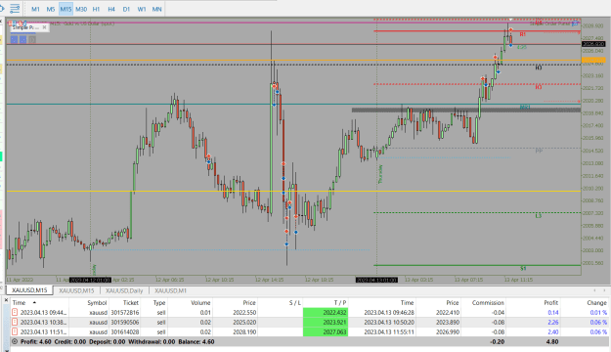Sort history by T / P column
Screen dimensions: 611x352
point(339,302)
